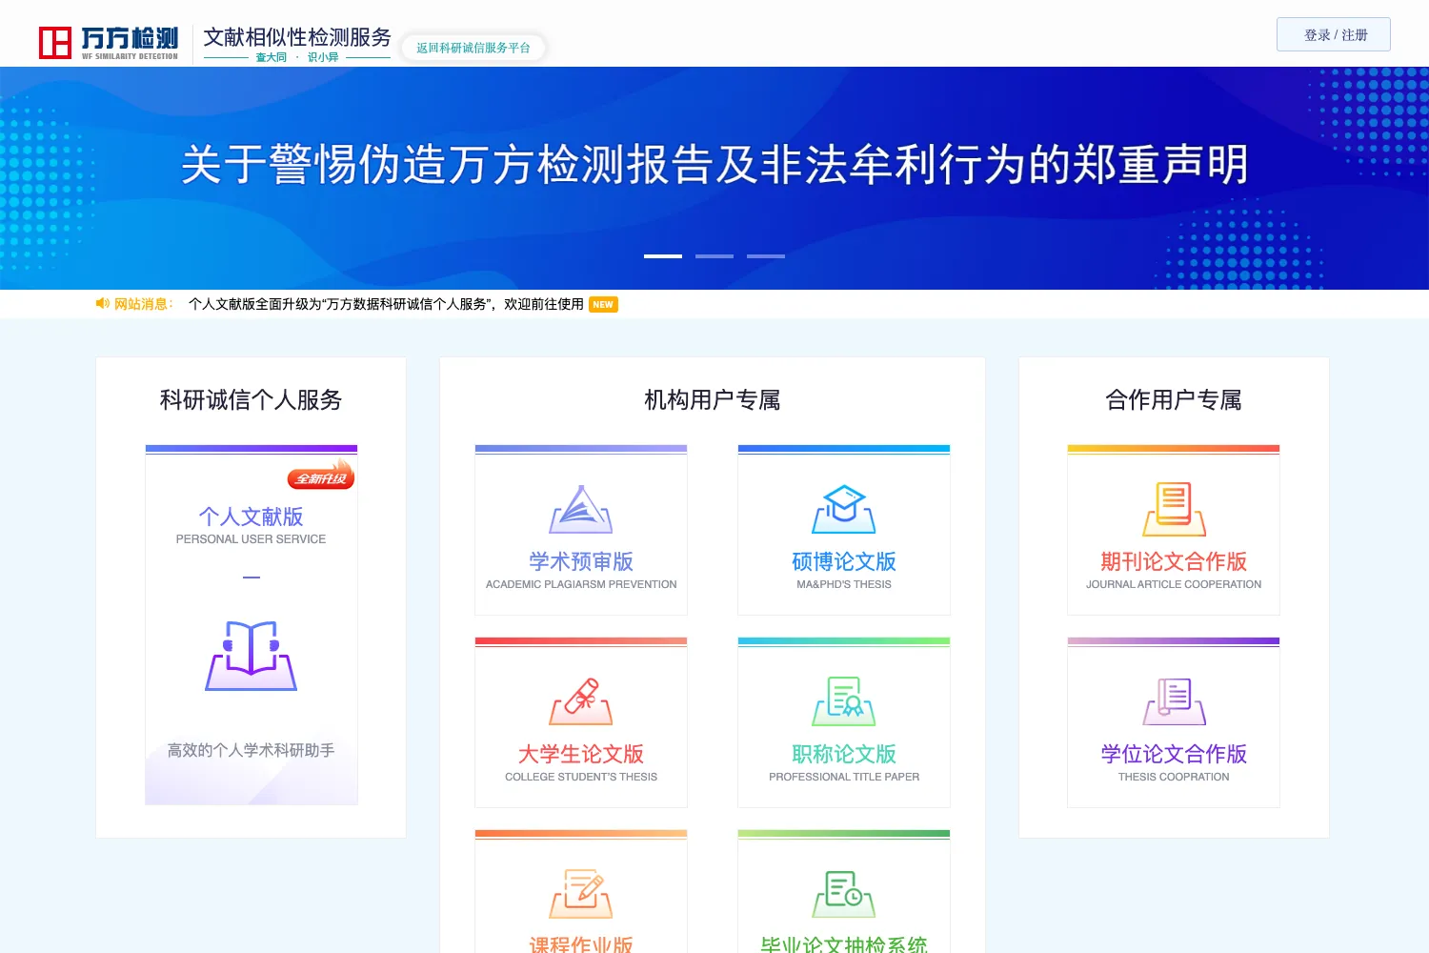Viewport: 1429px width, 953px height.
Task: Click JOURNAL ARTICLE COOPERATION subtitle
Action: click(1174, 584)
